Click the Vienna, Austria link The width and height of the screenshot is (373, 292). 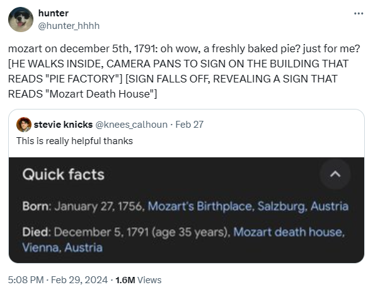tap(62, 247)
